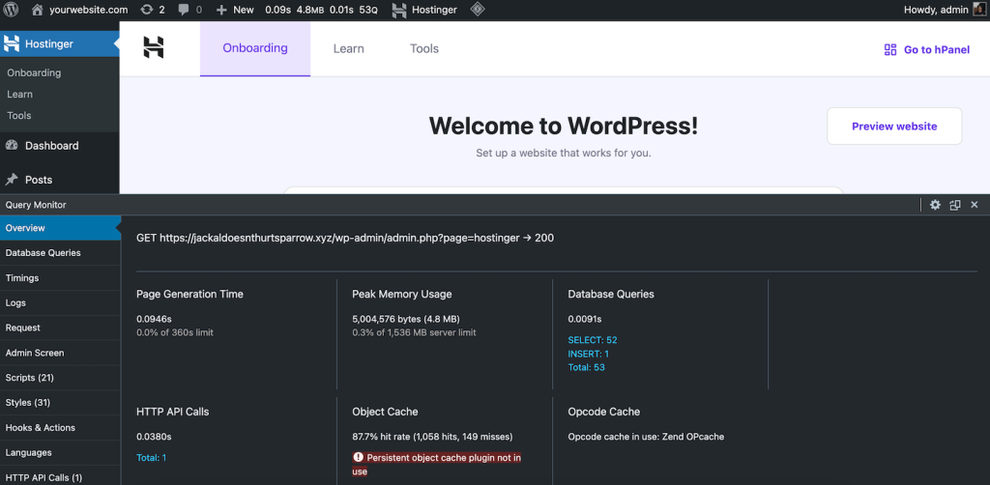This screenshot has width=990, height=485.
Task: Open Styles (31) panel
Action: pyautogui.click(x=60, y=402)
